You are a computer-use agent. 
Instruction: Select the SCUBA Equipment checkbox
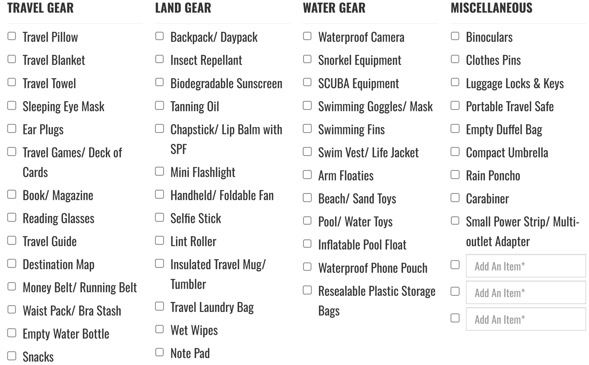click(x=307, y=82)
